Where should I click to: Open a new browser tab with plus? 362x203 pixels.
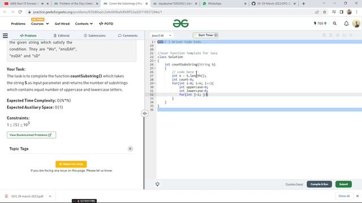(303, 4)
